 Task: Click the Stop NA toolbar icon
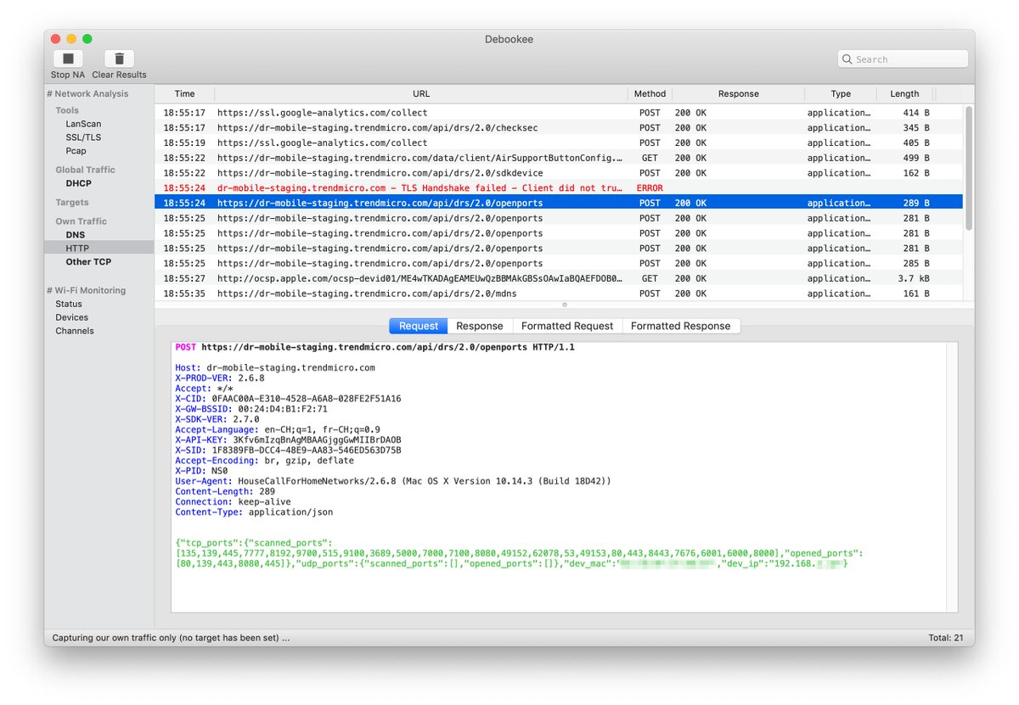point(68,59)
